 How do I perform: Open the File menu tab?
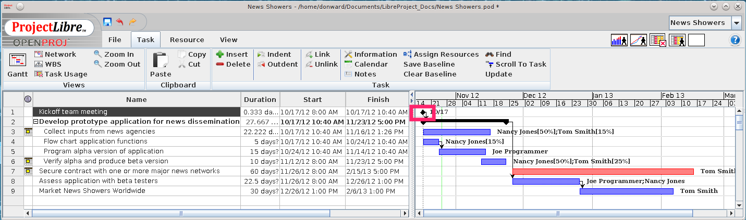115,40
